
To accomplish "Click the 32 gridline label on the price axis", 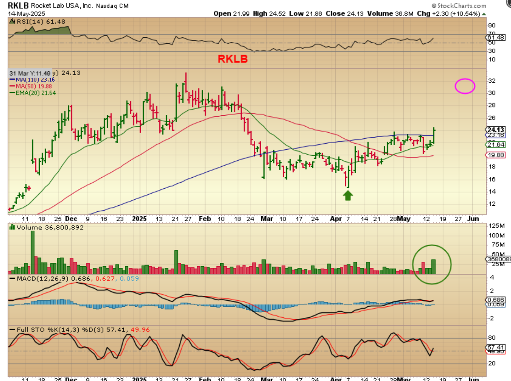I will point(492,81).
